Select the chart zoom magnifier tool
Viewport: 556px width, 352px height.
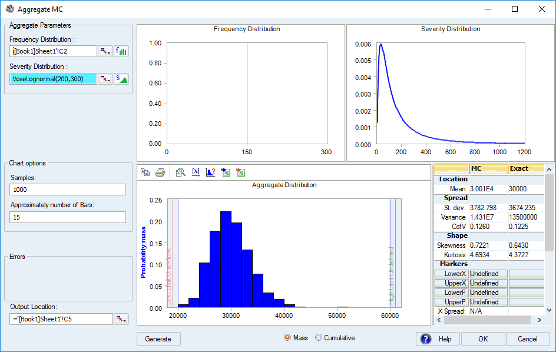(181, 172)
